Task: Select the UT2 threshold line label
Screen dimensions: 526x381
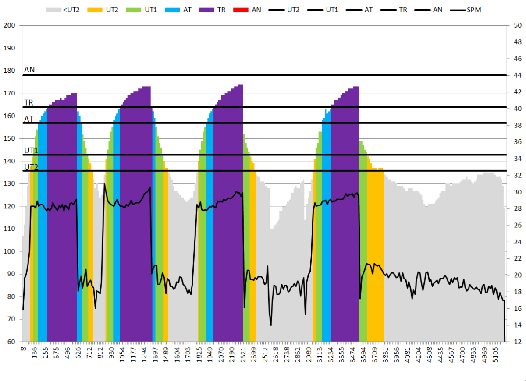Action: (x=31, y=167)
